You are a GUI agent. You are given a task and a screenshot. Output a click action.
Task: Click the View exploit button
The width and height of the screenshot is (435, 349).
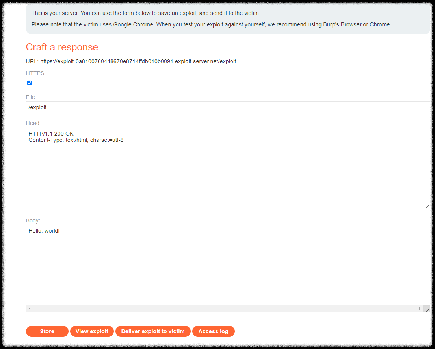point(92,331)
